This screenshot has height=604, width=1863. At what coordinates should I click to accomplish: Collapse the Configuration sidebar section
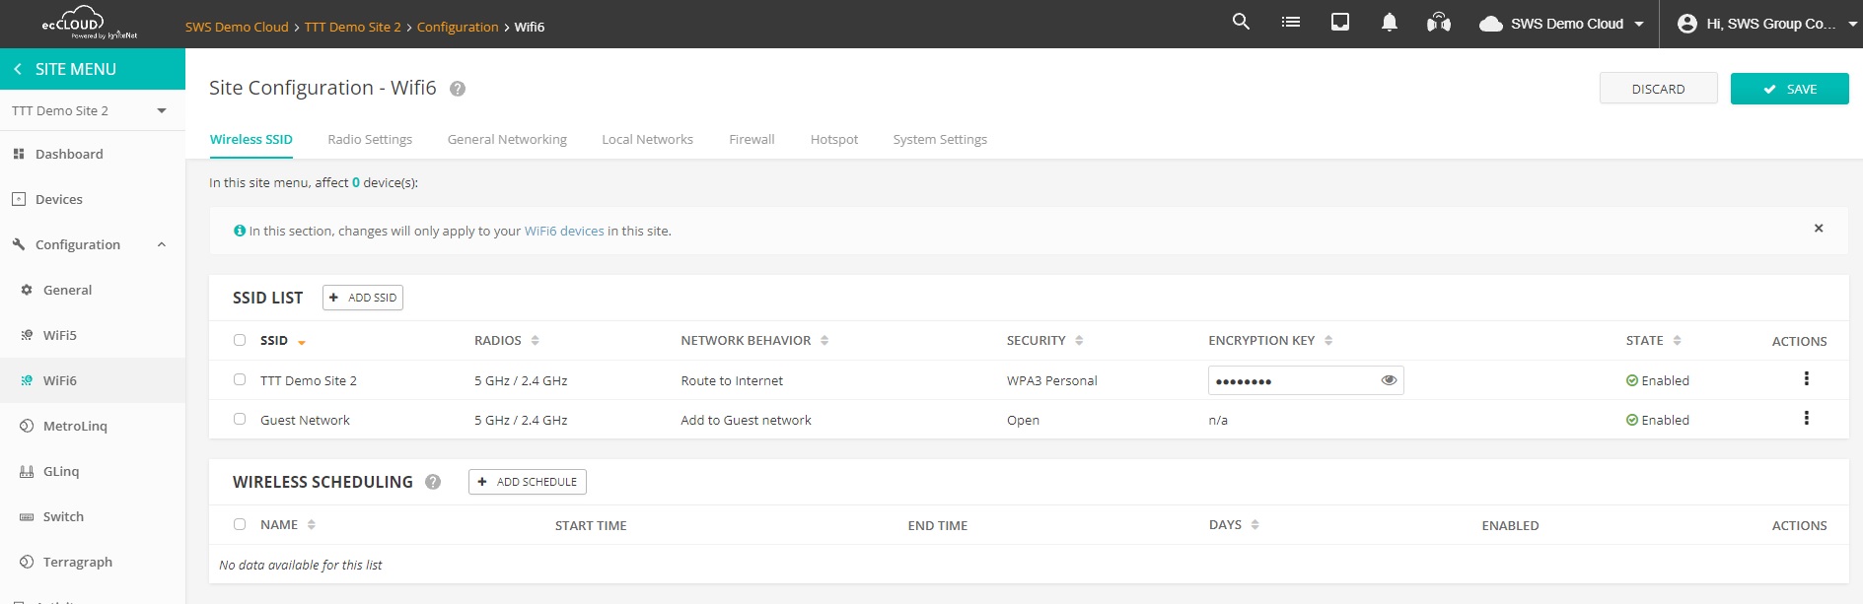(x=162, y=244)
